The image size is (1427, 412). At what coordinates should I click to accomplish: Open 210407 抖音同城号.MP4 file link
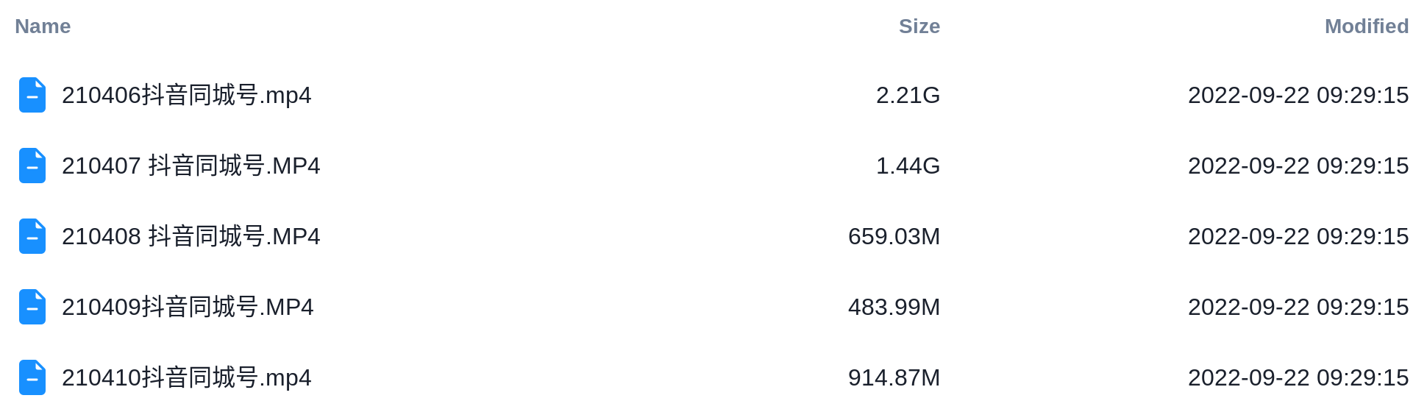click(x=191, y=166)
